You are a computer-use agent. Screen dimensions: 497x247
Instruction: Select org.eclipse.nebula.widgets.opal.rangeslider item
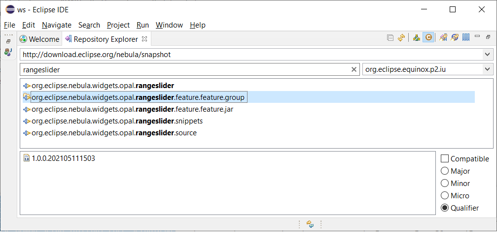coord(103,86)
